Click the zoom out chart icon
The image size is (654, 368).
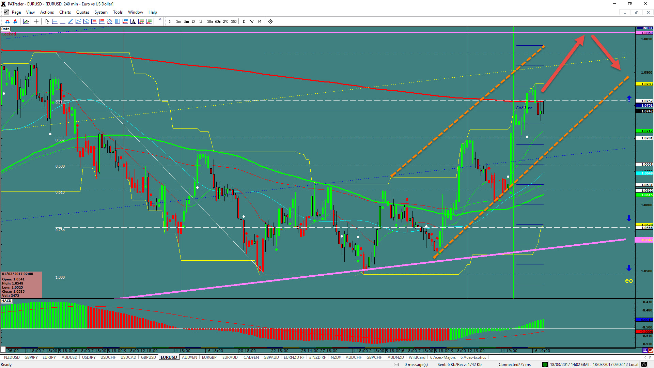(x=7, y=21)
